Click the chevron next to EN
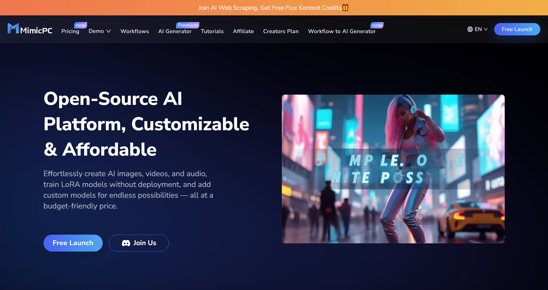 [486, 29]
